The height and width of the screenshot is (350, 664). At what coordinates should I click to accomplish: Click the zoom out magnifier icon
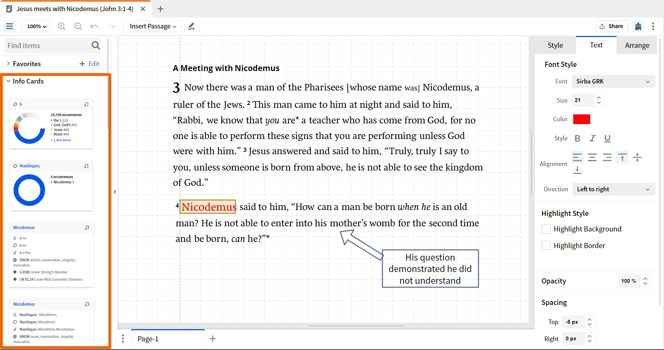(78, 26)
